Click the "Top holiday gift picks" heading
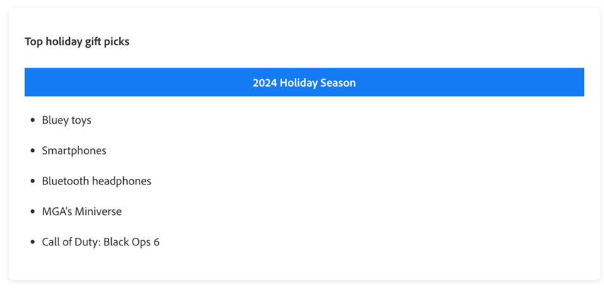The width and height of the screenshot is (604, 288). coord(77,42)
